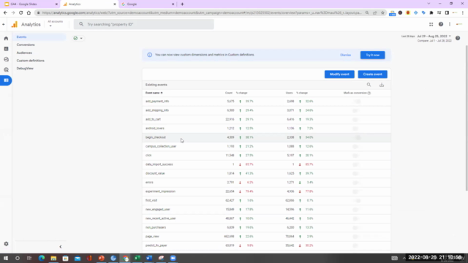Click the browser address bar

202,13
